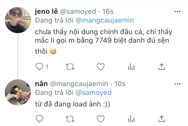Viewport: 188px width, 126px height.
Task: Open nân's profile picture
Action: pyautogui.click(x=18, y=92)
